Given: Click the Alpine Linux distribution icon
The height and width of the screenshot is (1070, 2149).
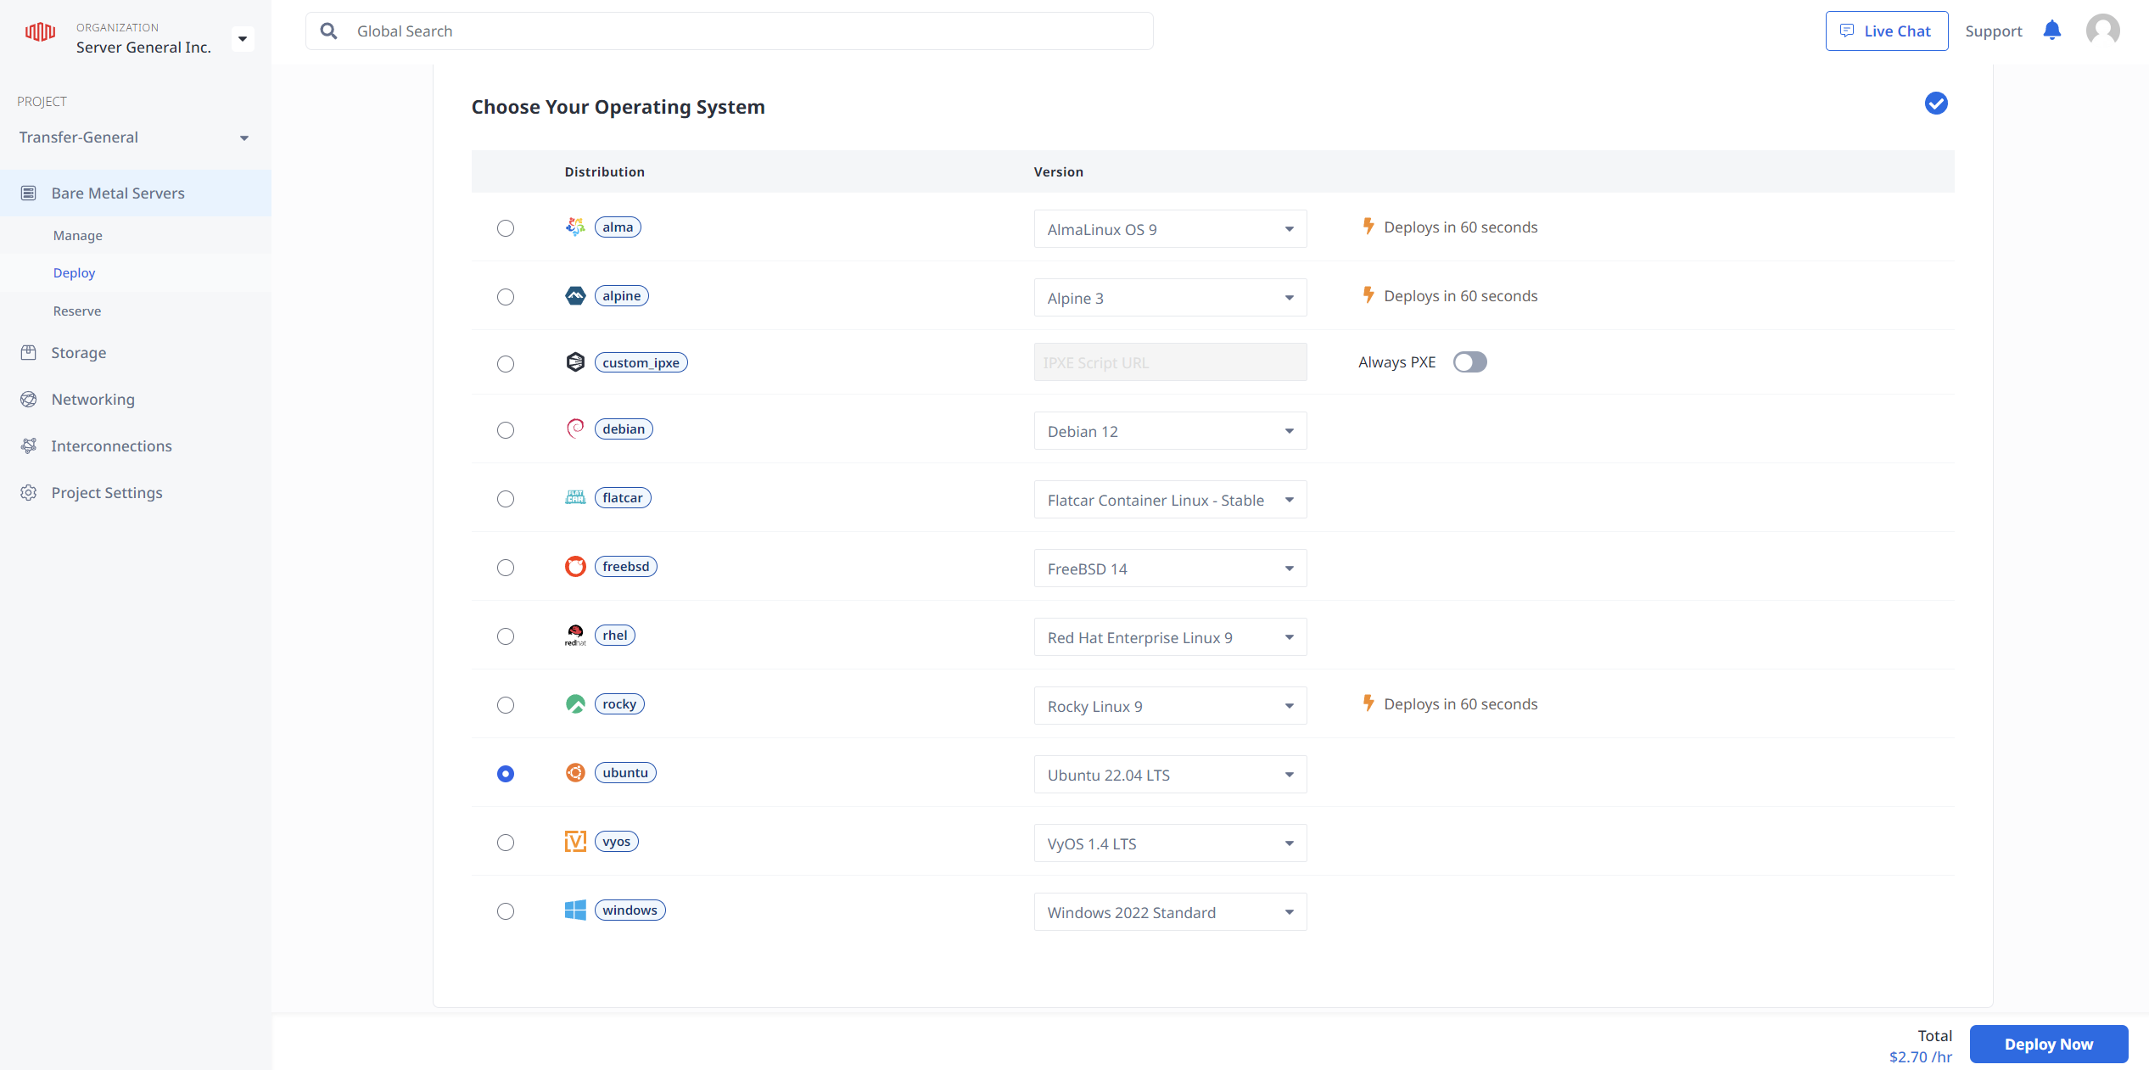Looking at the screenshot, I should pyautogui.click(x=574, y=294).
